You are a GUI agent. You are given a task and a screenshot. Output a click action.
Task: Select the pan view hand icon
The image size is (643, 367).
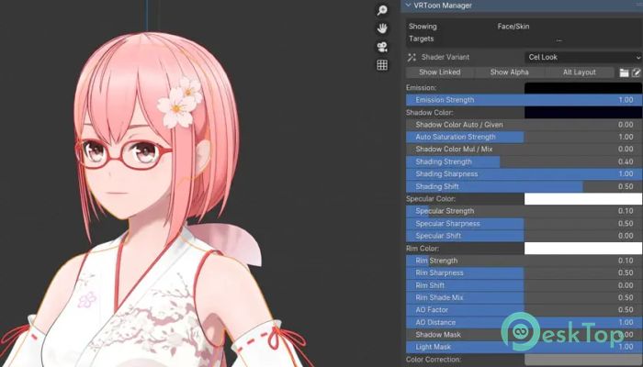382,28
